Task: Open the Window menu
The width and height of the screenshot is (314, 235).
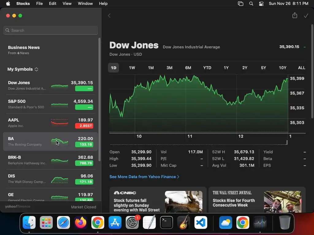Action: (85, 3)
